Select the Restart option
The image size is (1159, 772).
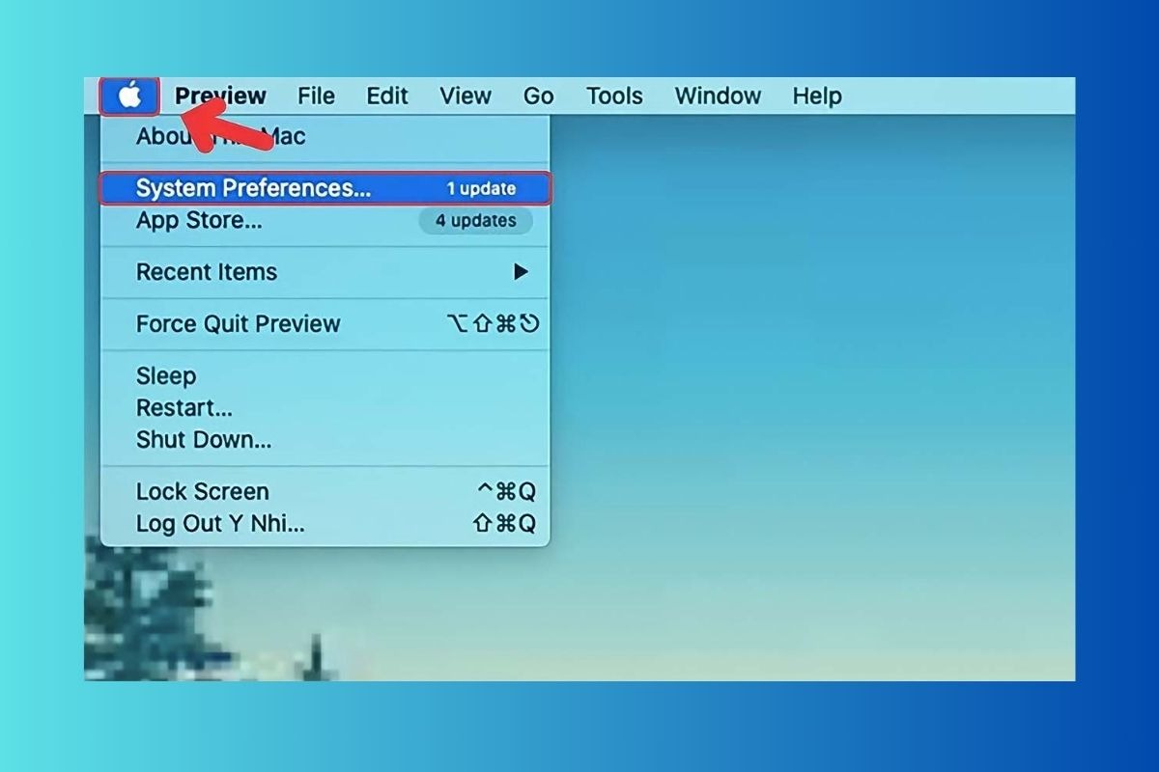[x=325, y=407]
